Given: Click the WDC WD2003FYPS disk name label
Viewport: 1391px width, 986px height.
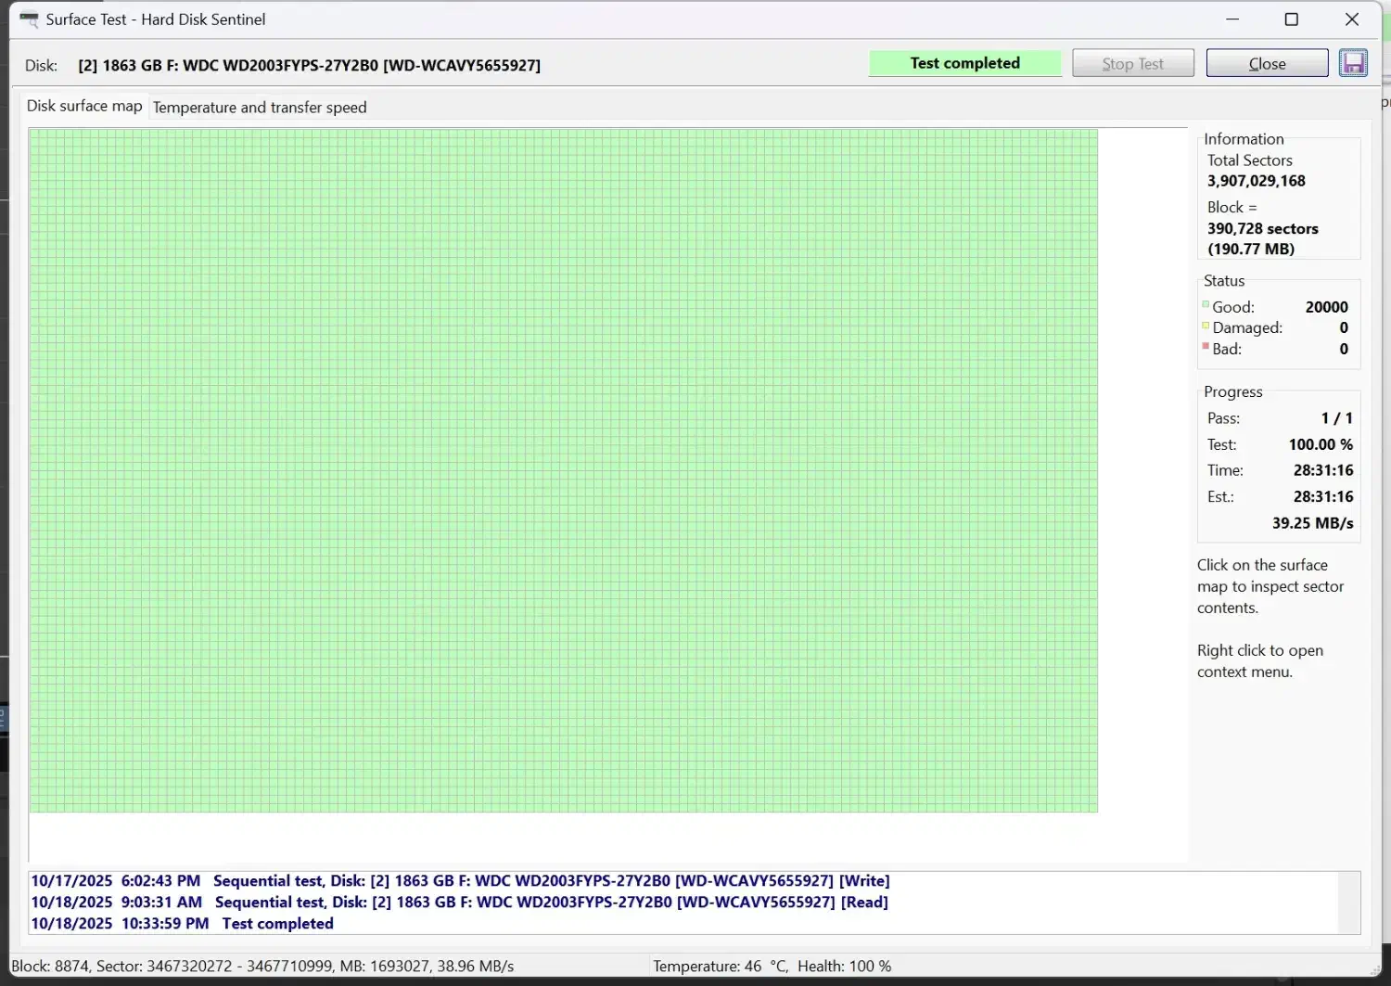Looking at the screenshot, I should click(309, 65).
